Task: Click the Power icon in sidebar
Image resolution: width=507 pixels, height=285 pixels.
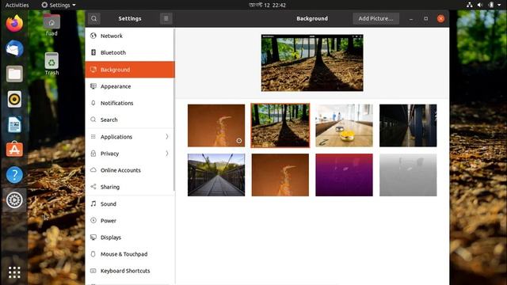Action: point(93,220)
